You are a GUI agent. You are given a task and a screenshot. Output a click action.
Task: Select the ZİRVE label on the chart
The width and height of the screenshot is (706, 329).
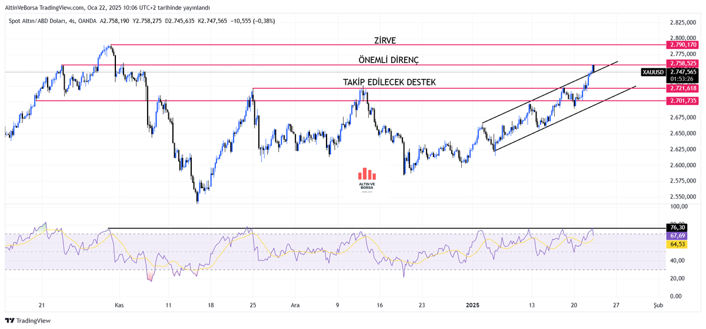click(x=385, y=41)
